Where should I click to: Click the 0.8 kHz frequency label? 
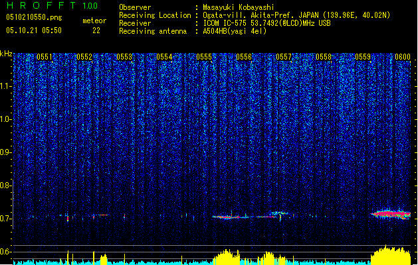(5, 185)
